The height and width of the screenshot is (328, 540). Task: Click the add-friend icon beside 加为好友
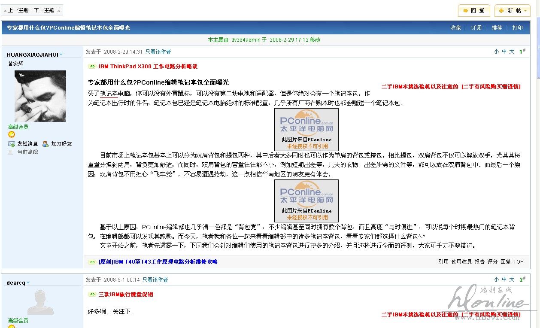46,144
